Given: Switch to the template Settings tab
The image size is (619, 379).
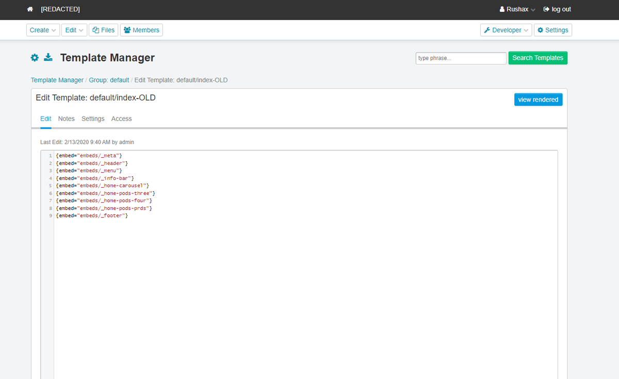Looking at the screenshot, I should pyautogui.click(x=93, y=119).
